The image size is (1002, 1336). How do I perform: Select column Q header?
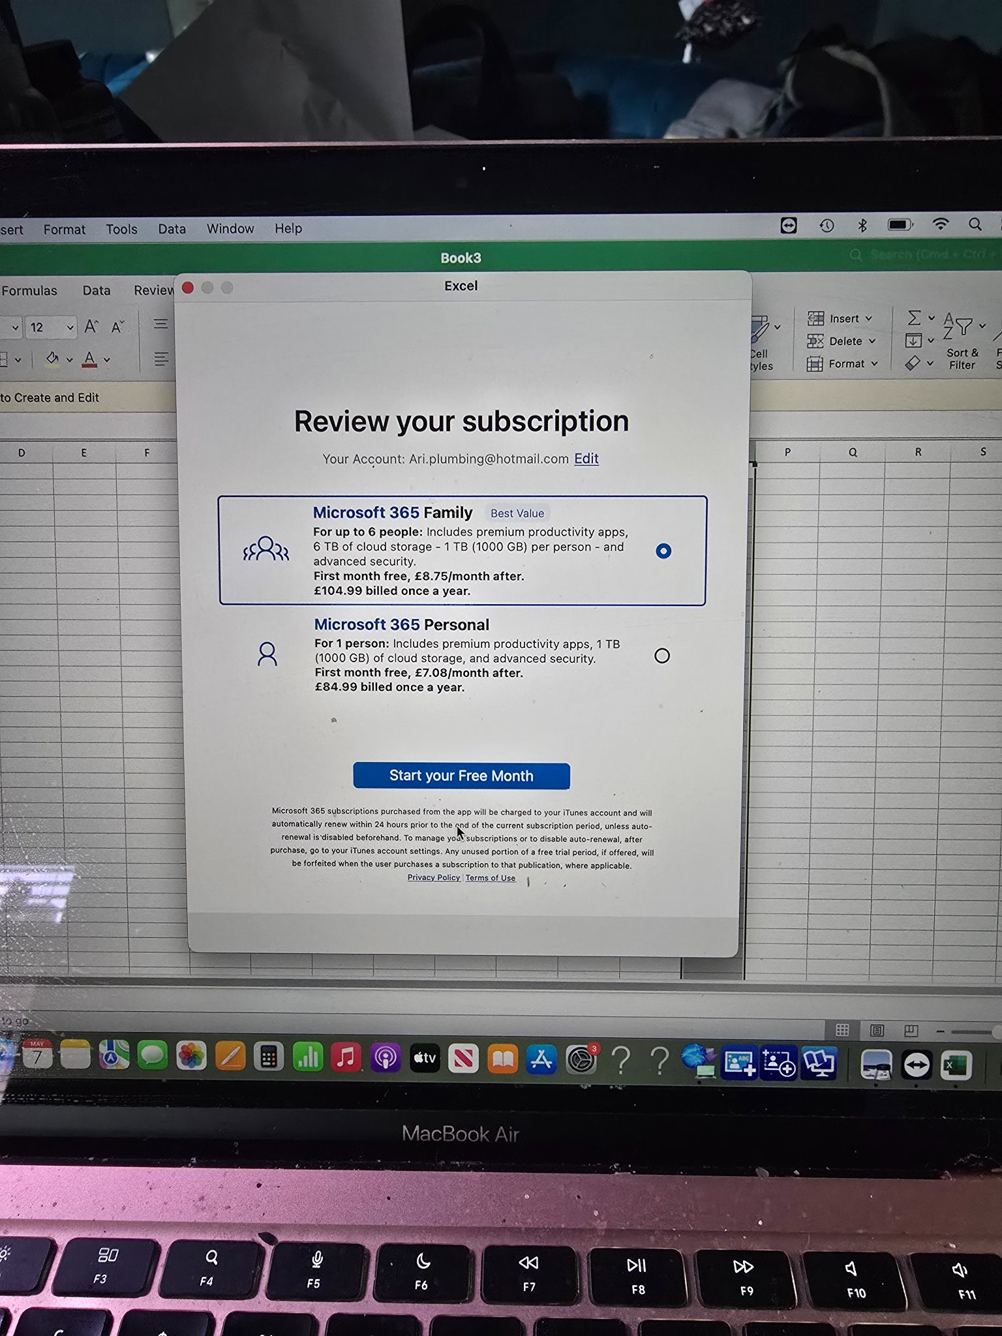(853, 452)
